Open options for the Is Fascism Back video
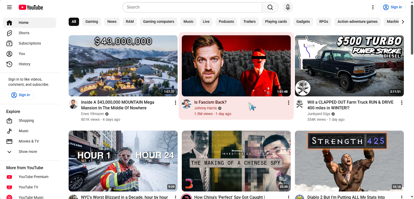Viewport: 414px width, 199px height. click(289, 103)
